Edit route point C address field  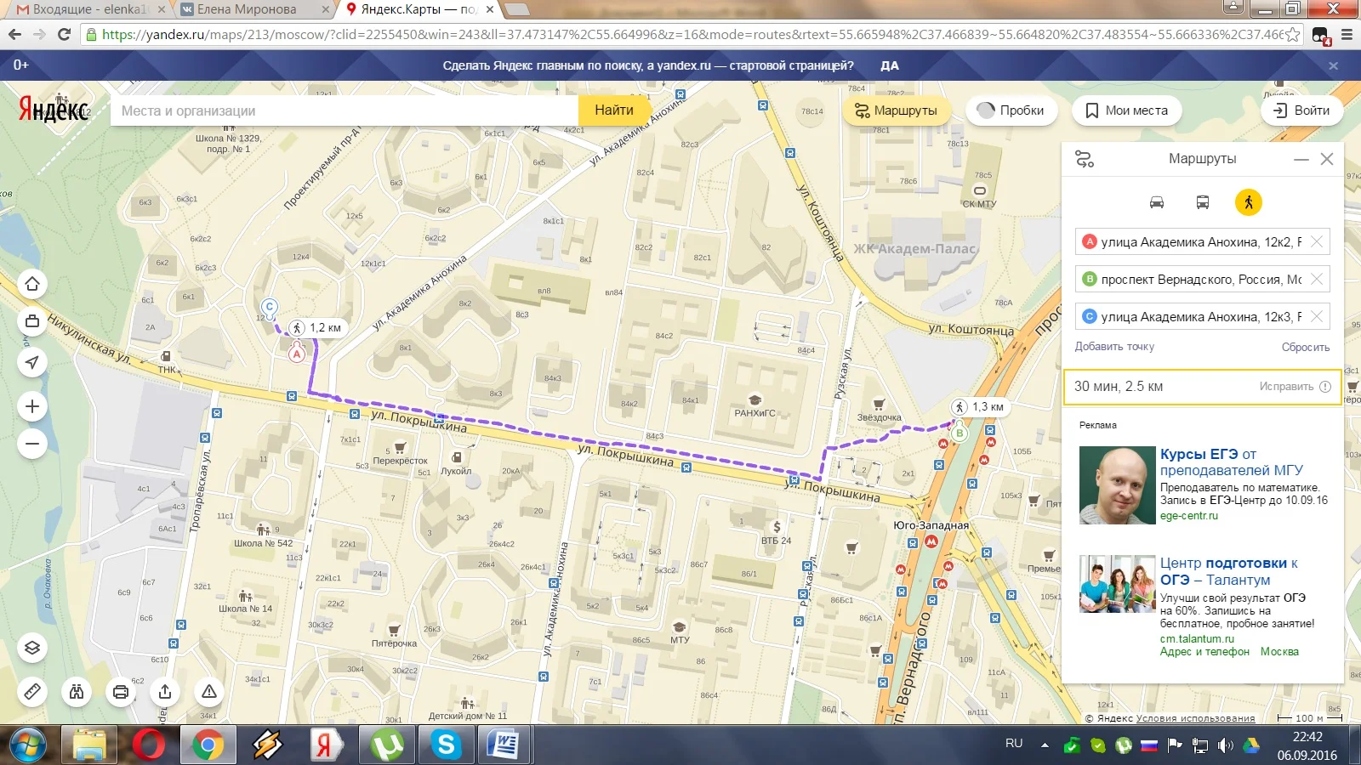[1201, 316]
